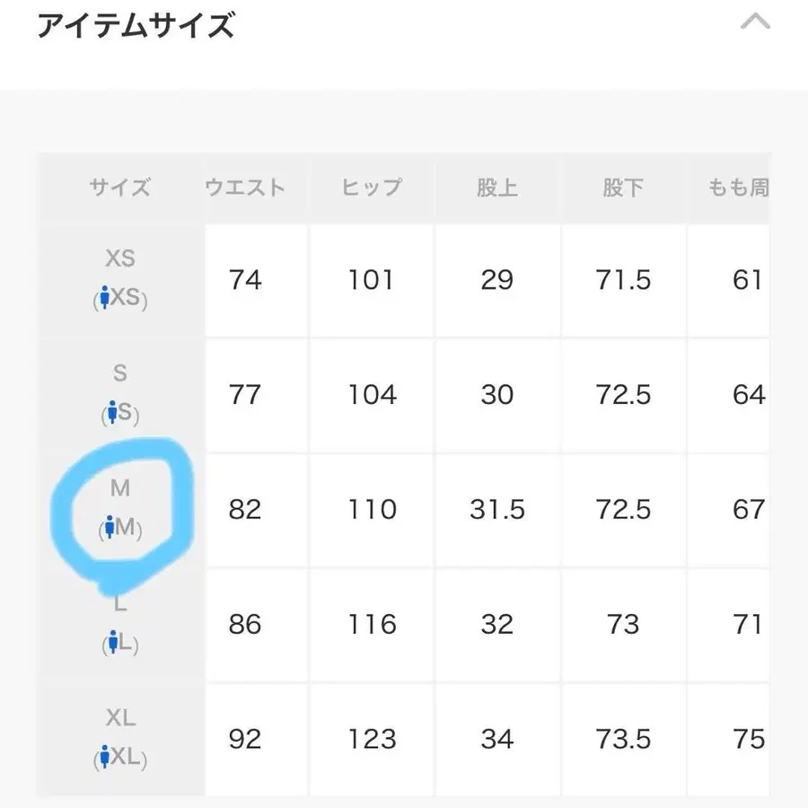Select the circled size M label

(121, 489)
